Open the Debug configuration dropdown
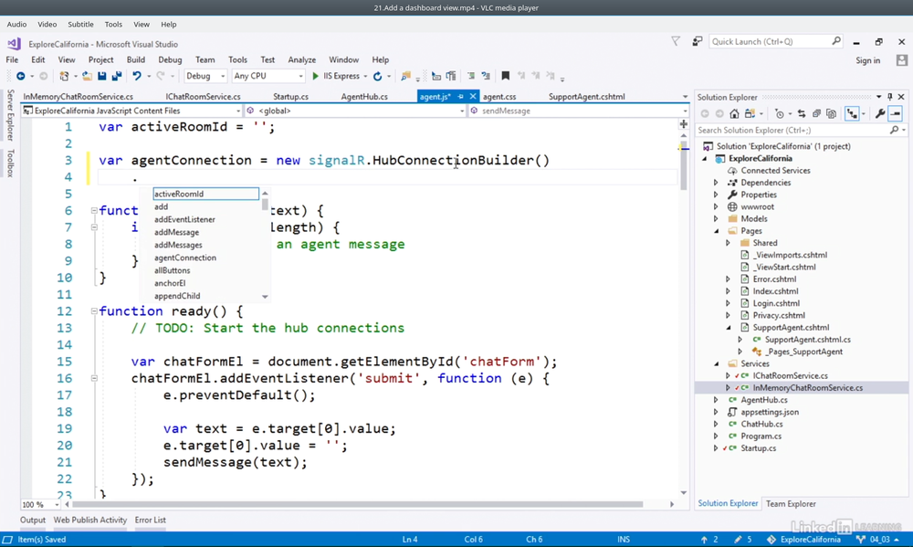913x547 pixels. 205,76
